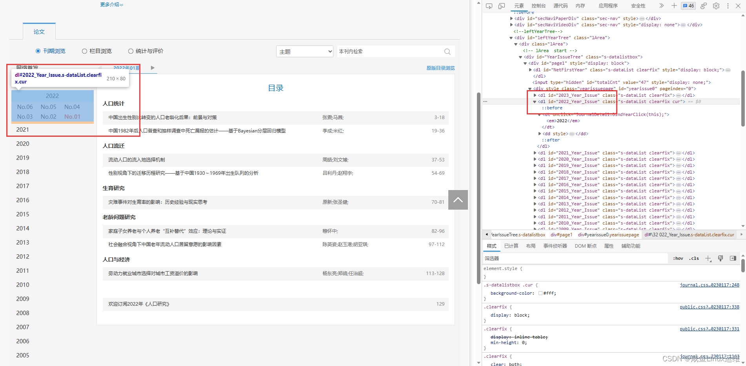Expand the dd style node
Screen dimensions: 746x366
540,134
